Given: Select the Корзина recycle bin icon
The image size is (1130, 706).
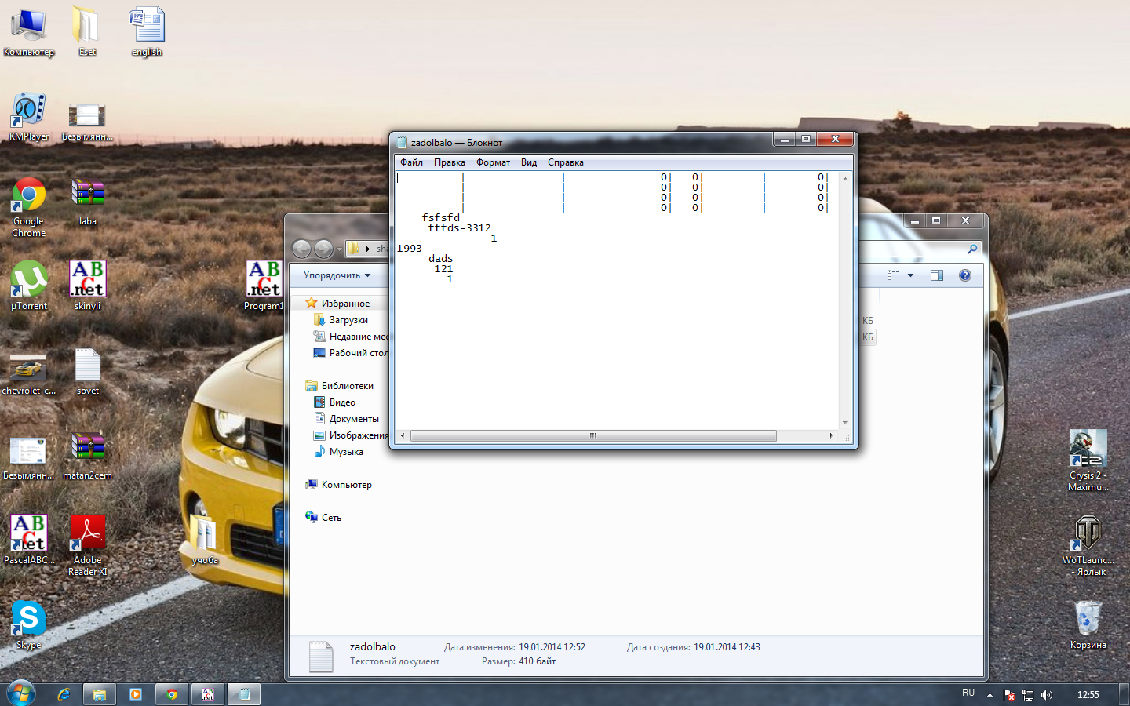Looking at the screenshot, I should (x=1088, y=620).
